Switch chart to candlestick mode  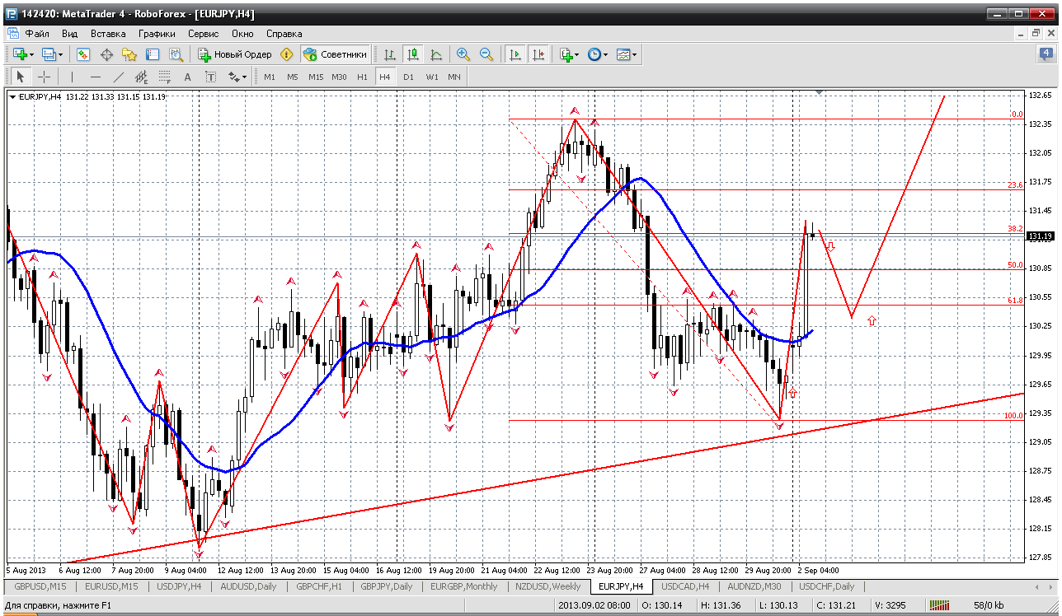413,54
